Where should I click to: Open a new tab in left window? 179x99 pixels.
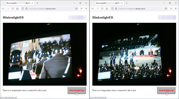pyautogui.click(x=37, y=3)
